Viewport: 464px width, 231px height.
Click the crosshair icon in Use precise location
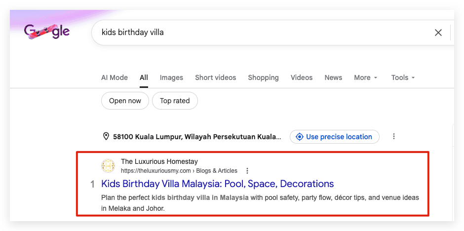pos(300,137)
